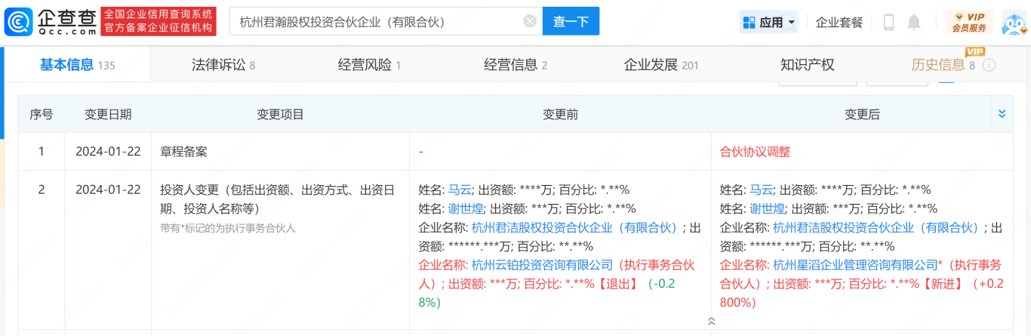Switch to 法律诉讼 tab
The width and height of the screenshot is (1031, 336).
pos(223,65)
